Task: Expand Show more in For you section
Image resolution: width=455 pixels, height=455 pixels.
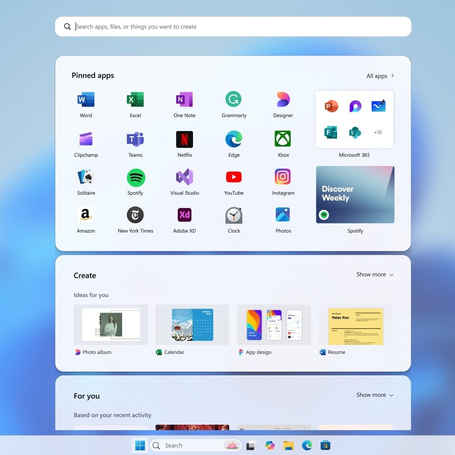Action: click(375, 395)
